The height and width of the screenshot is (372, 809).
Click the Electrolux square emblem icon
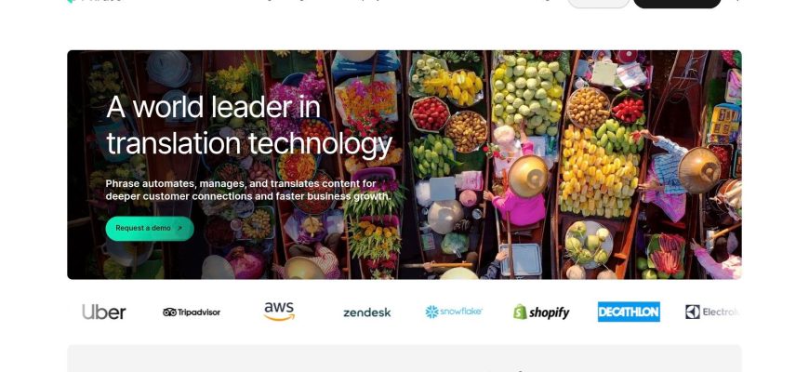click(693, 312)
